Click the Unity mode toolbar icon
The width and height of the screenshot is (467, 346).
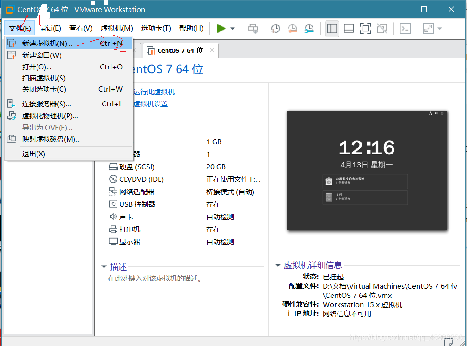pos(382,29)
